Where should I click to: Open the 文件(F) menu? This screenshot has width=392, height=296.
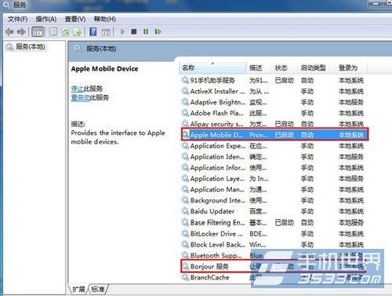[x=17, y=19]
